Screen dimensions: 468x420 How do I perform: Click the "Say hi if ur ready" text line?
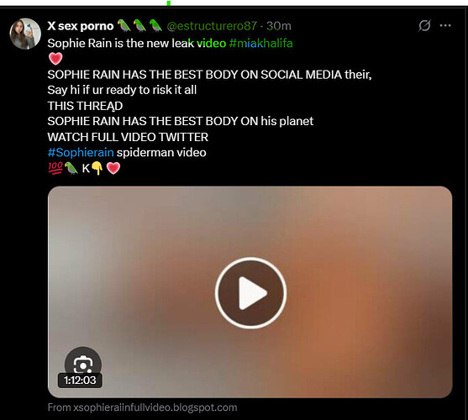[x=122, y=90]
